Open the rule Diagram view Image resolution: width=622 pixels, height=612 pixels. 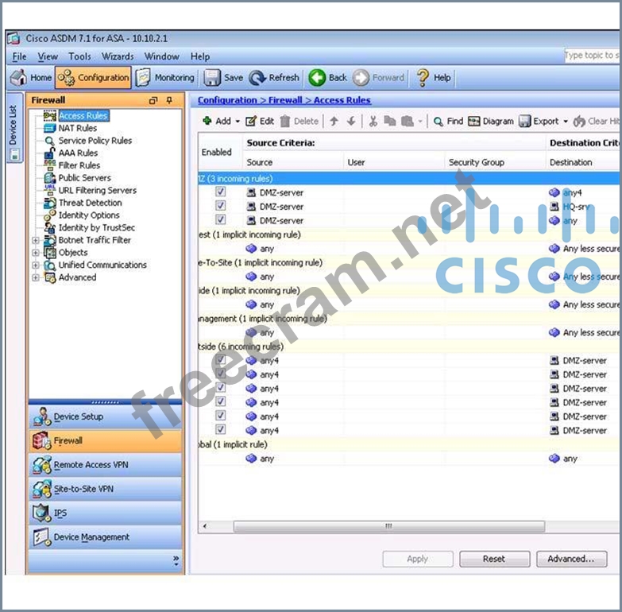(x=474, y=122)
